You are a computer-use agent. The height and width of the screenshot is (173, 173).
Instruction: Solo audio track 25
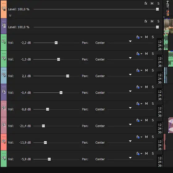coord(153,103)
